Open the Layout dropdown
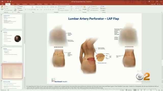 click(20, 6)
